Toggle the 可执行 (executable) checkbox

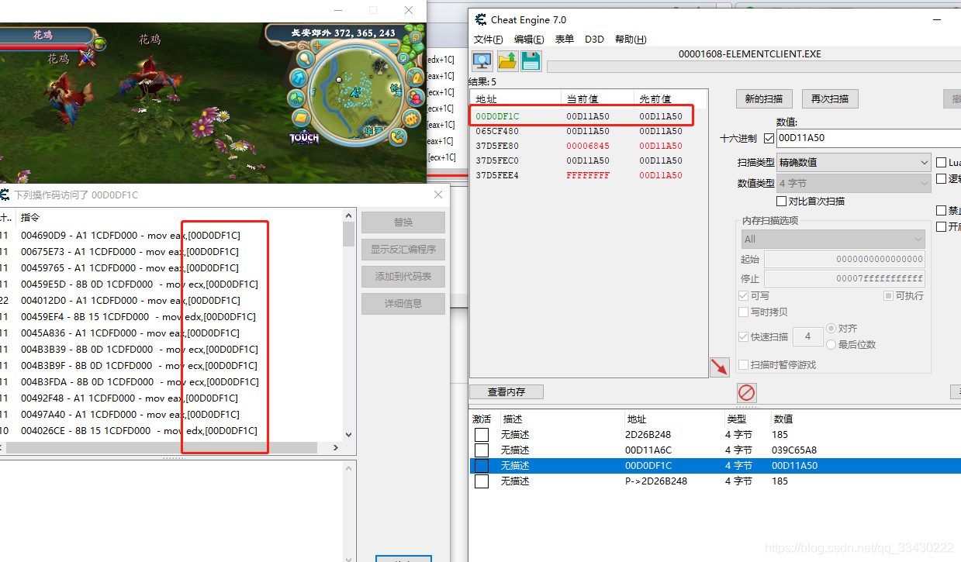tap(889, 296)
